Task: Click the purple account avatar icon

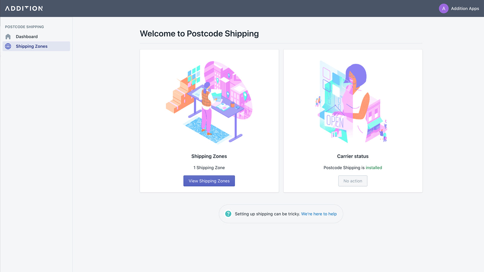Action: click(443, 8)
